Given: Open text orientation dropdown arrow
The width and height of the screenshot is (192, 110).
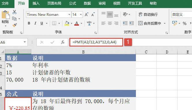Looking at the screenshot, I should click(130, 14).
